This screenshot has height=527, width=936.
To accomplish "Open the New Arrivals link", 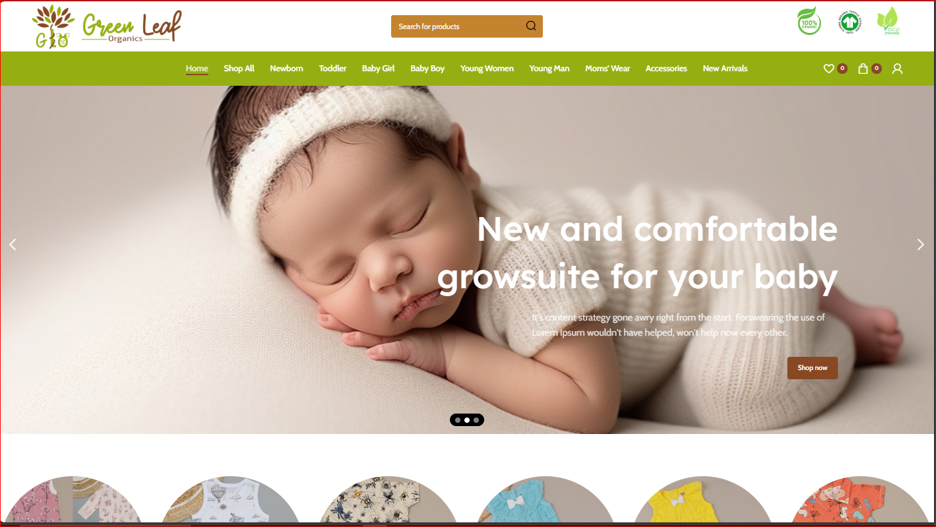I will pos(725,69).
